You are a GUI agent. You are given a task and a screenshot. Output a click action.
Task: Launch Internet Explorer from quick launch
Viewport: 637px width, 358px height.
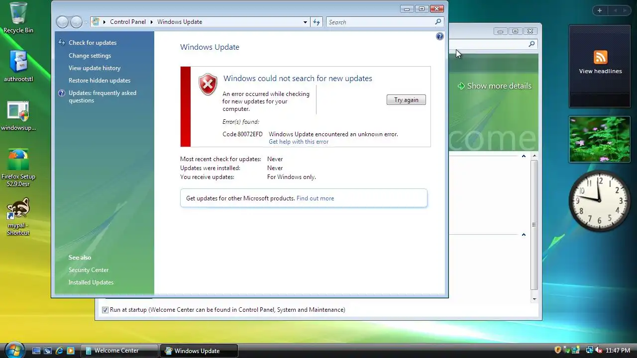59,351
